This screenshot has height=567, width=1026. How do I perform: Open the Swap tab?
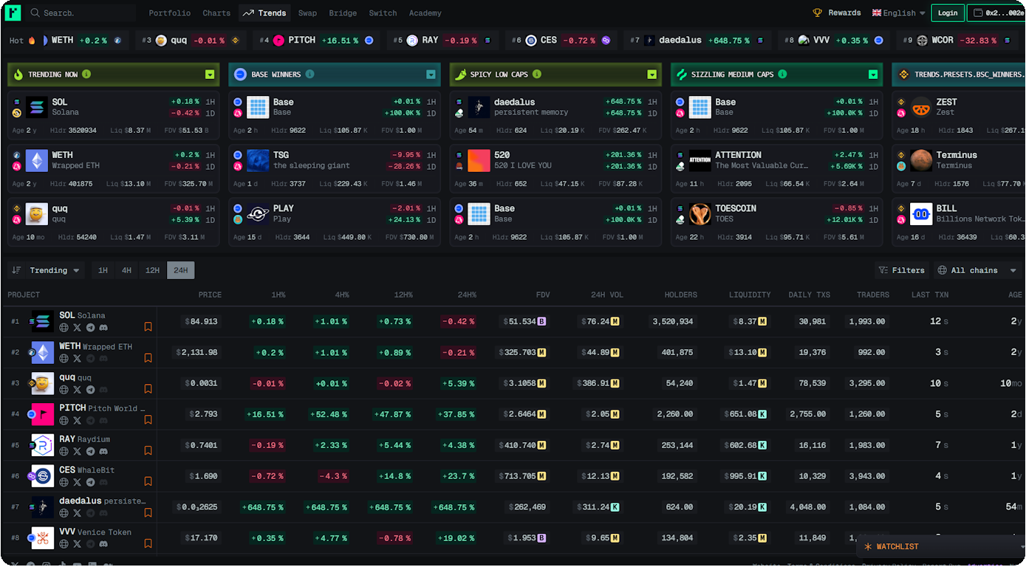tap(307, 13)
